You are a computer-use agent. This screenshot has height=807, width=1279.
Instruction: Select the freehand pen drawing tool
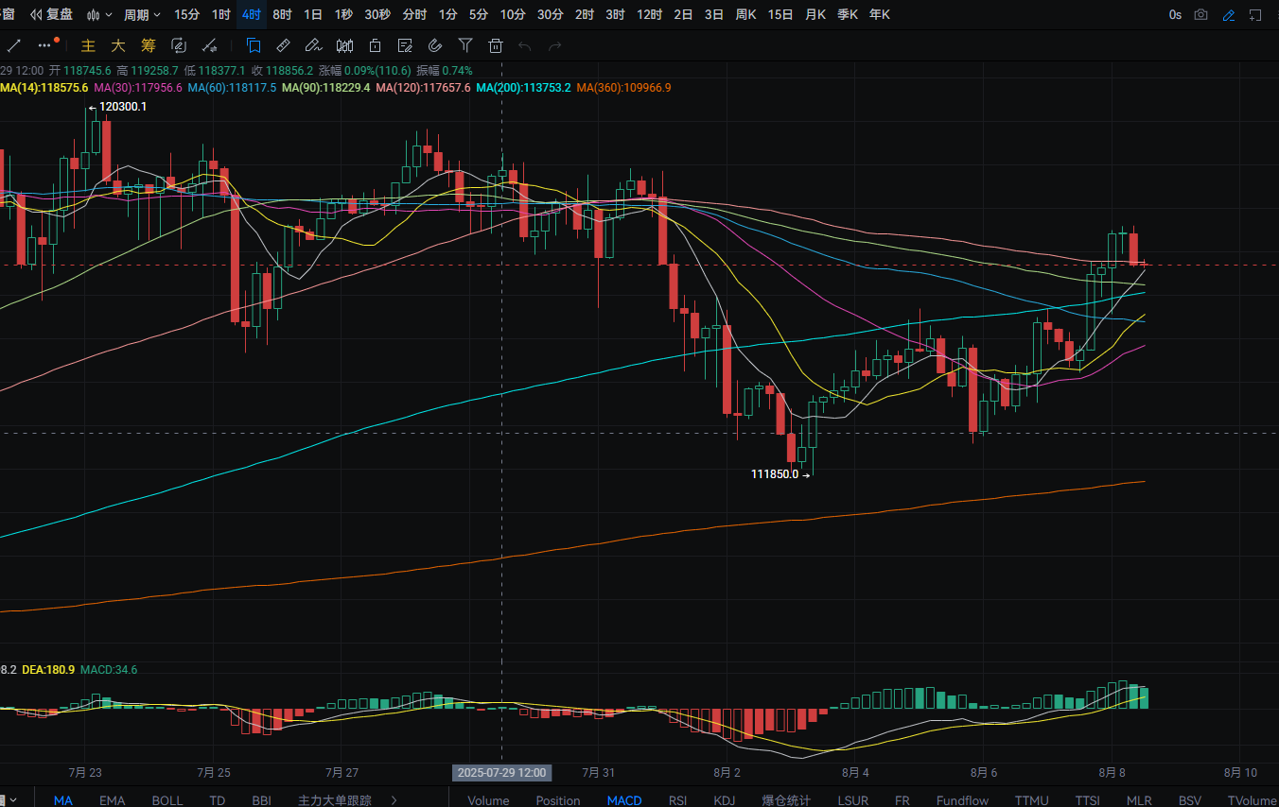pos(313,44)
